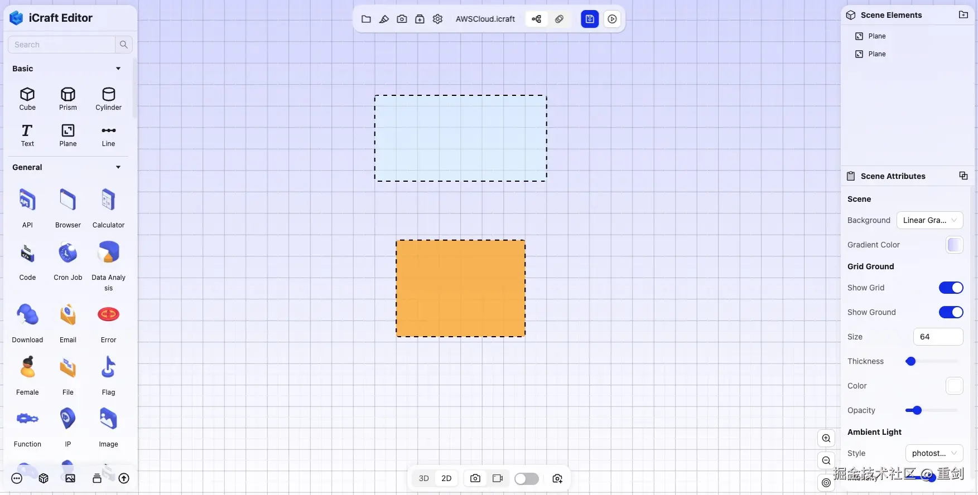Image resolution: width=978 pixels, height=495 pixels.
Task: Select the Prism shape
Action: tap(68, 99)
